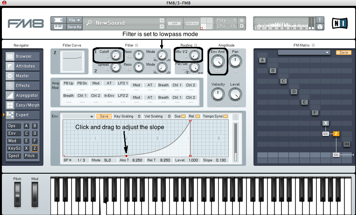
Task: Select previous preset with up arrow
Action: (162, 20)
